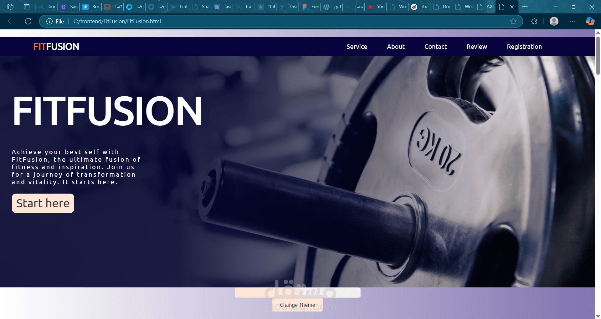Click the WordPress tab icon

pyautogui.click(x=327, y=7)
